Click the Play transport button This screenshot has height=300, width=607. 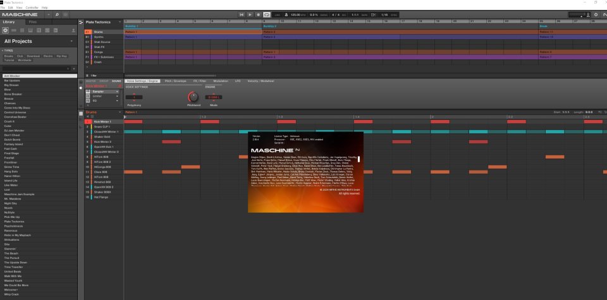[250, 15]
